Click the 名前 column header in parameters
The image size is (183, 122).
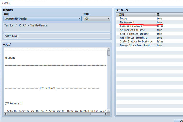click(x=135, y=15)
